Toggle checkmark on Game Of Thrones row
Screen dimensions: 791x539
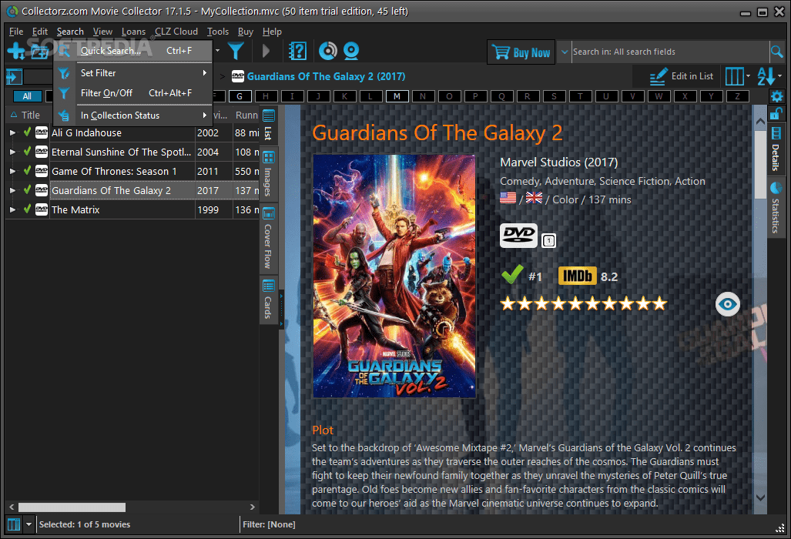point(28,170)
